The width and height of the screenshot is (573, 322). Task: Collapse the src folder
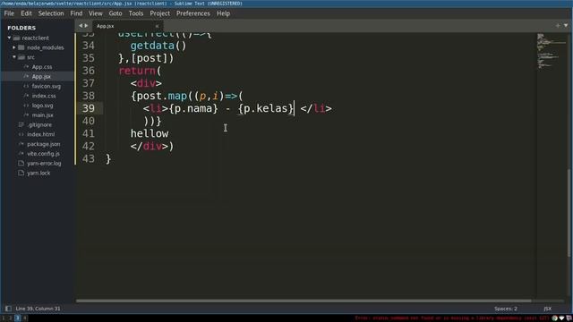coord(14,57)
